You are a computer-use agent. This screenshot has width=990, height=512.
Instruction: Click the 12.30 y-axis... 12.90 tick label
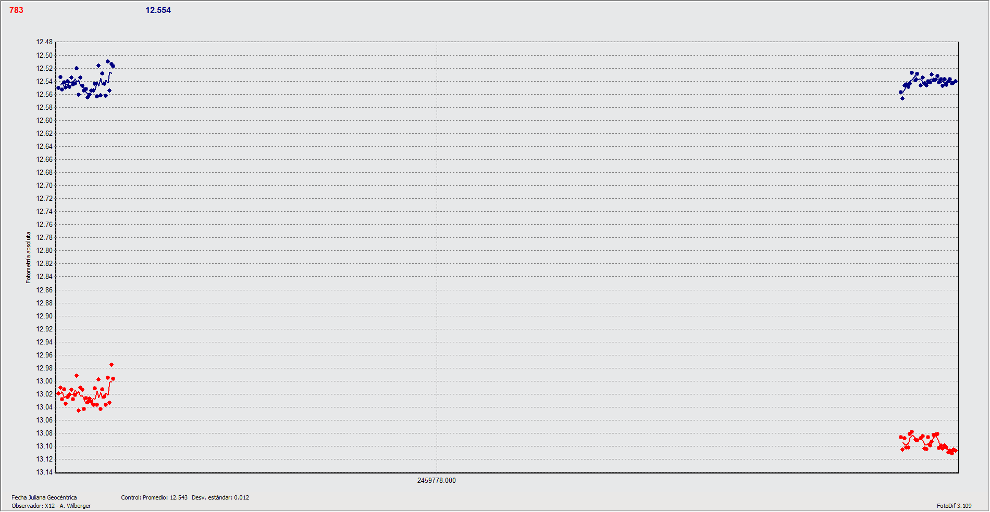click(44, 316)
